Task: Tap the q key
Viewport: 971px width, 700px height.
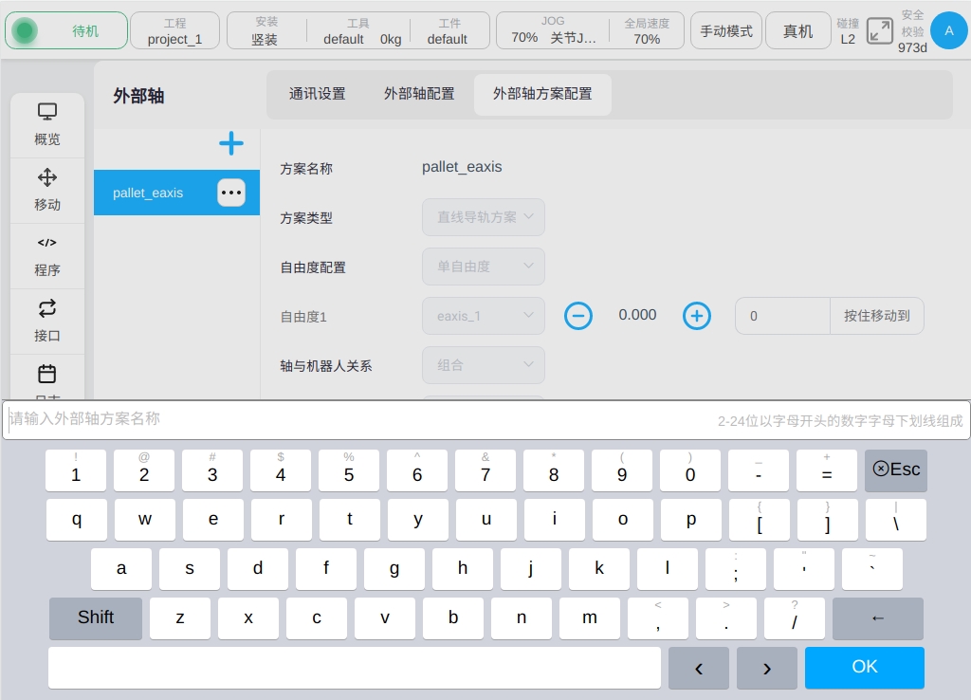Action: [x=76, y=520]
